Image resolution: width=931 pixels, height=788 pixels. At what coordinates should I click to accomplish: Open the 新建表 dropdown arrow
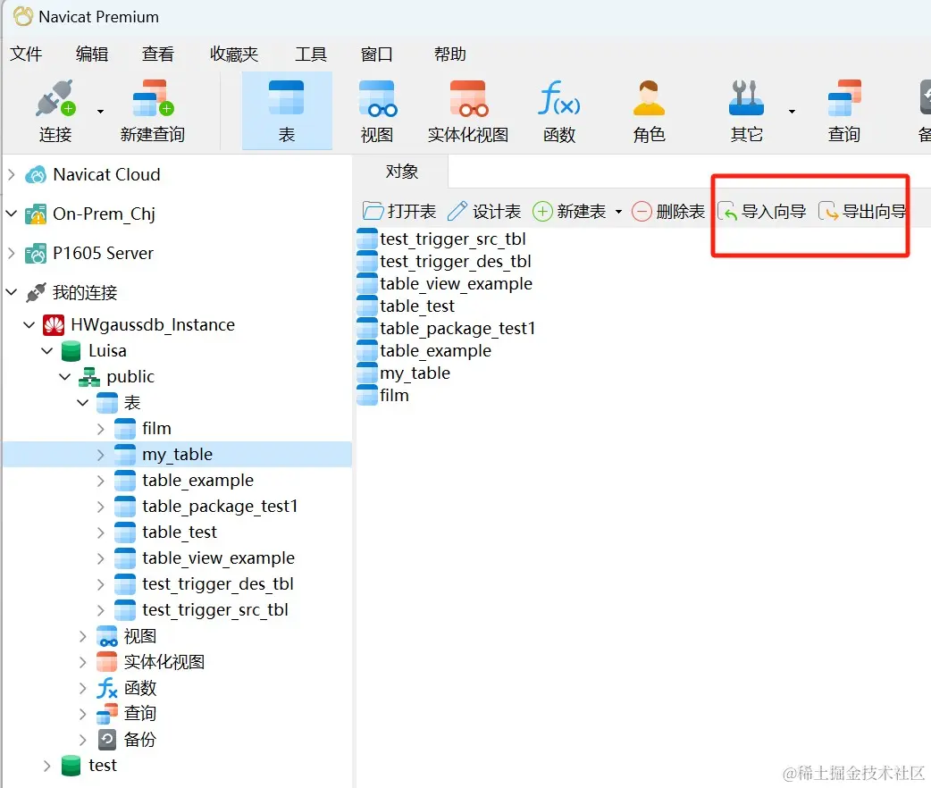[618, 212]
